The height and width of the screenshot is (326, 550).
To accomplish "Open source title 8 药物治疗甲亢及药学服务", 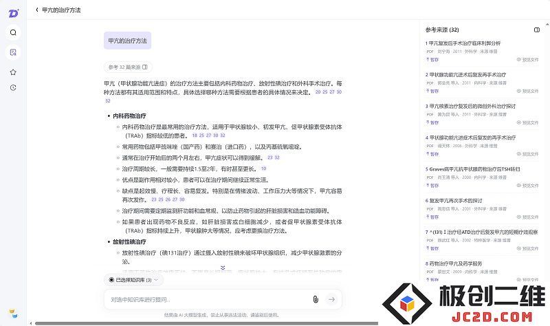I will [x=454, y=263].
